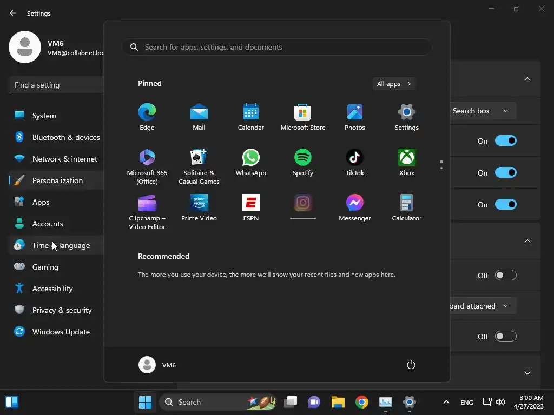Image resolution: width=554 pixels, height=415 pixels.
Task: Click the Find a setting search box
Action: (x=56, y=85)
